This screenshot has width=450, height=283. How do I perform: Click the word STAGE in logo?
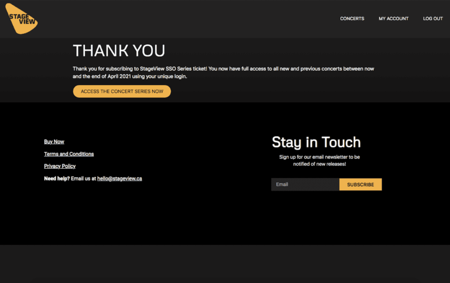[x=19, y=16]
